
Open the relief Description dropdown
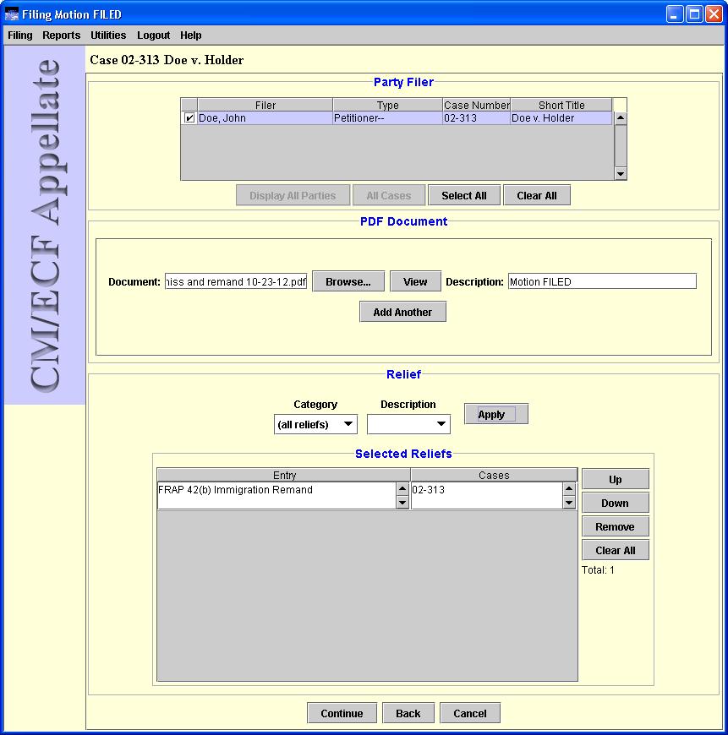pos(408,424)
